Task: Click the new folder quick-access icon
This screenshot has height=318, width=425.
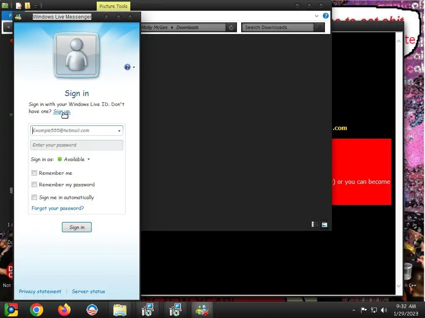Action: (x=27, y=6)
